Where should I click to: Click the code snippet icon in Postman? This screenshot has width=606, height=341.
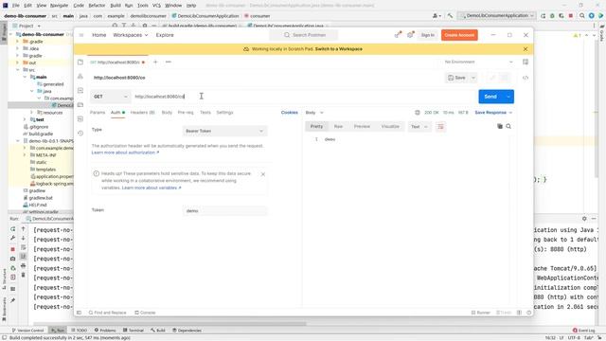pos(526,78)
